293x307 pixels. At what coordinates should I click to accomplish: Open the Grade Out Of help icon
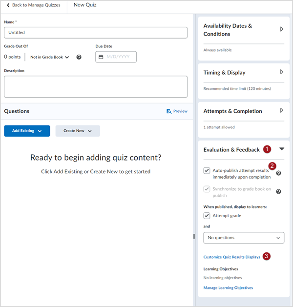point(79,57)
